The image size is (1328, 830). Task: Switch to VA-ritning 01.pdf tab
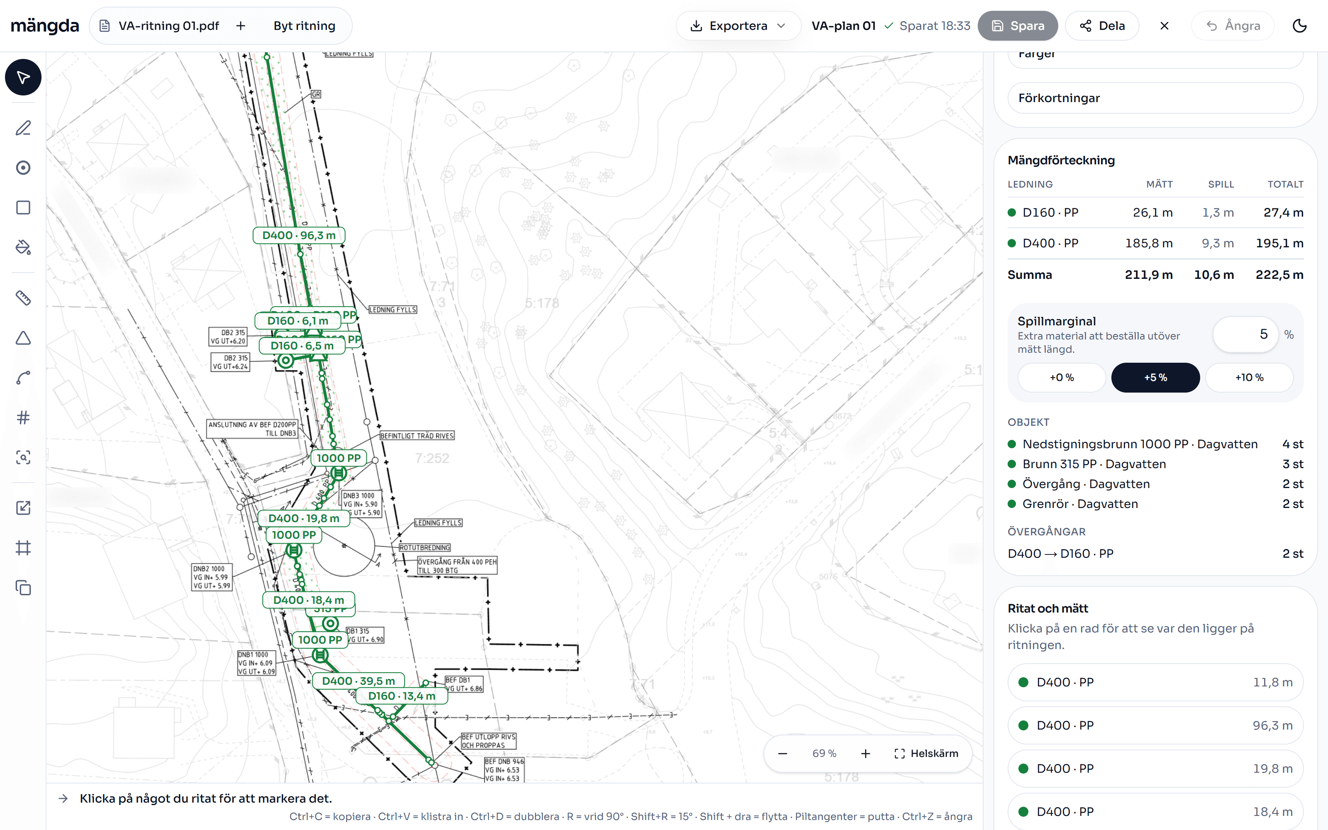(x=159, y=26)
